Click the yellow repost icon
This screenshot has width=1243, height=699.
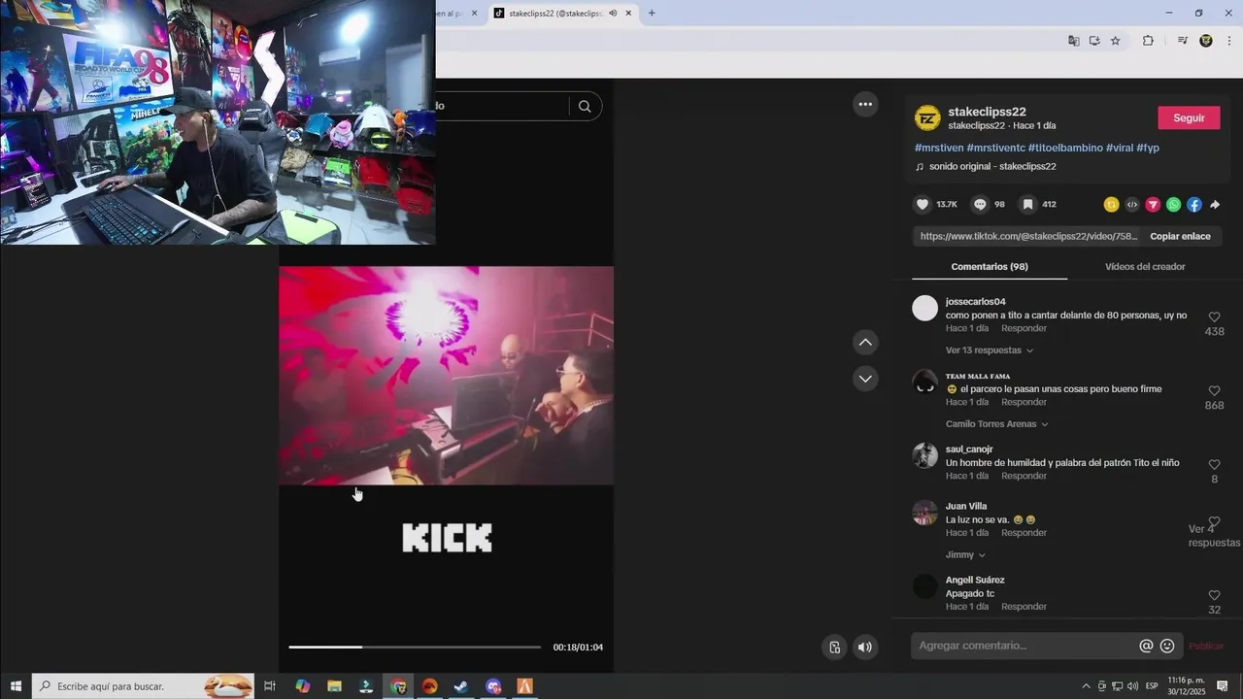pyautogui.click(x=1111, y=205)
